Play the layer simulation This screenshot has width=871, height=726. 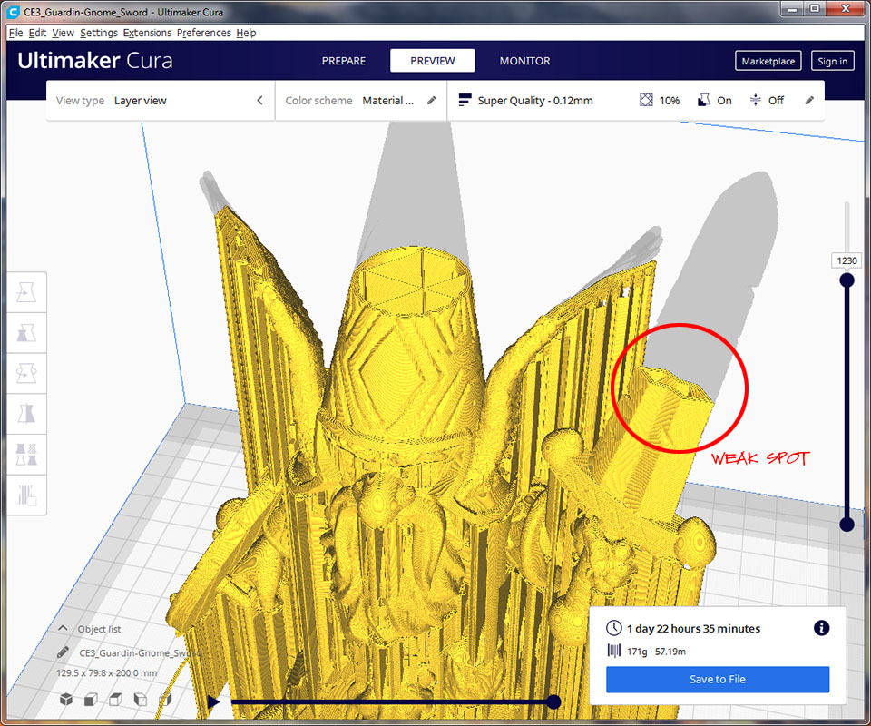tap(213, 701)
